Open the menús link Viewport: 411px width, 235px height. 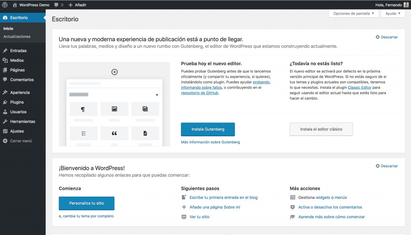click(x=341, y=197)
